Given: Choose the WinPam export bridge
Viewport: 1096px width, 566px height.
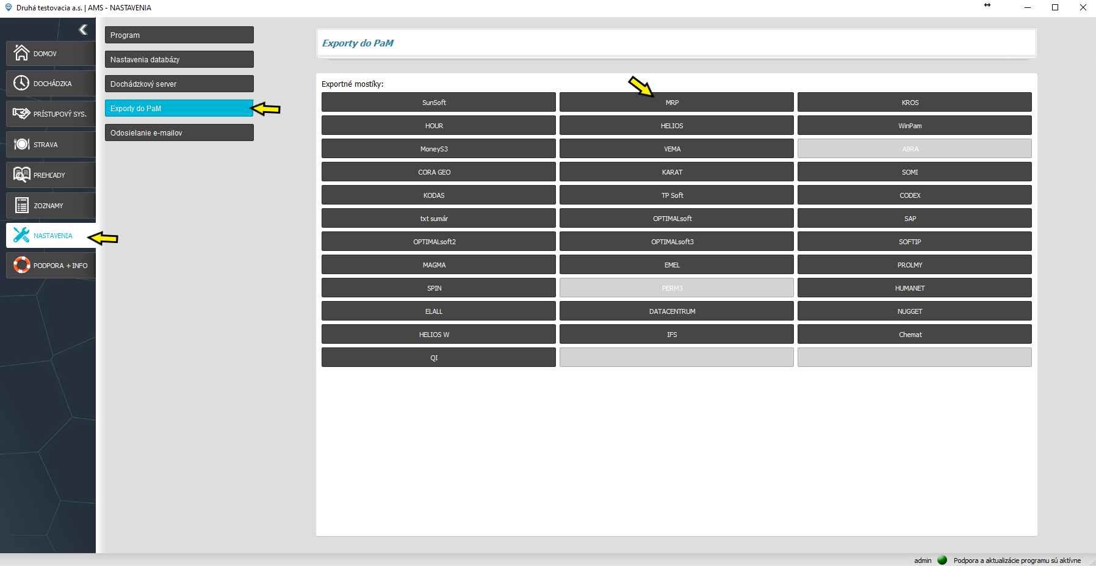Looking at the screenshot, I should coord(914,125).
